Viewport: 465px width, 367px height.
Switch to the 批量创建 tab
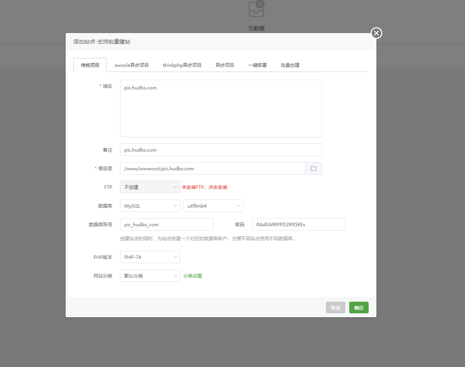[x=289, y=65]
